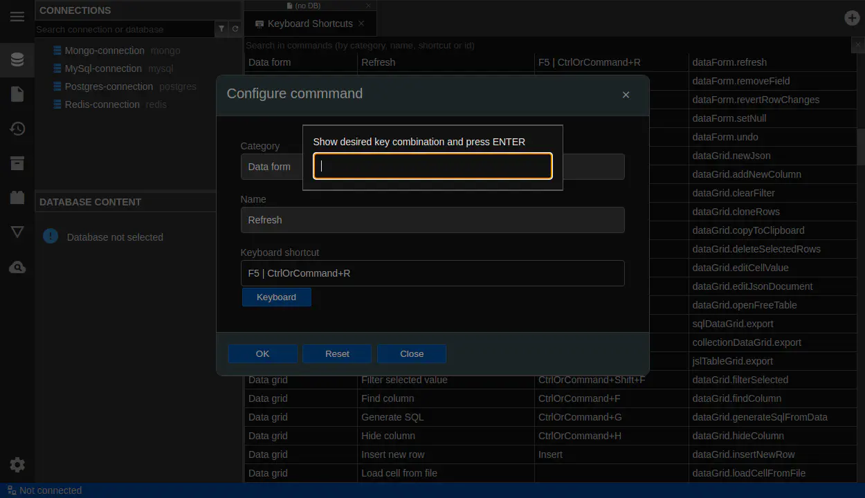Select the dataForm.setNull cell

pos(772,118)
